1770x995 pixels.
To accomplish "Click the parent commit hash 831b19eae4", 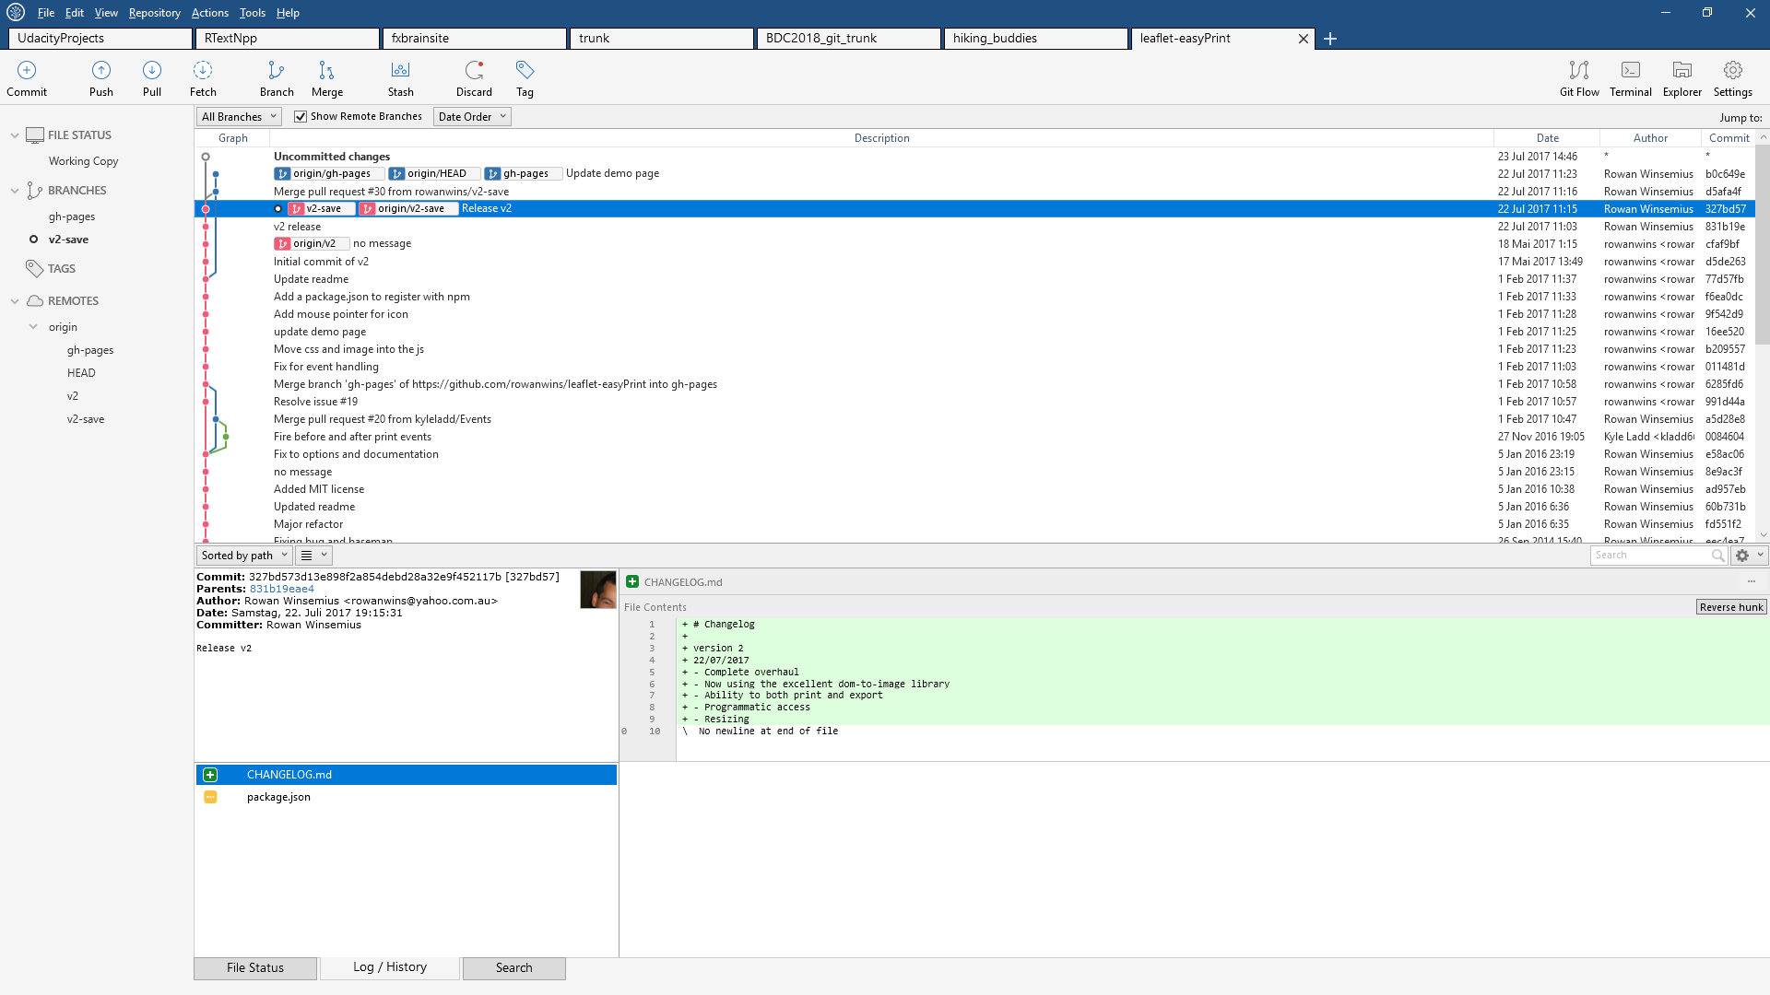I will coord(280,588).
